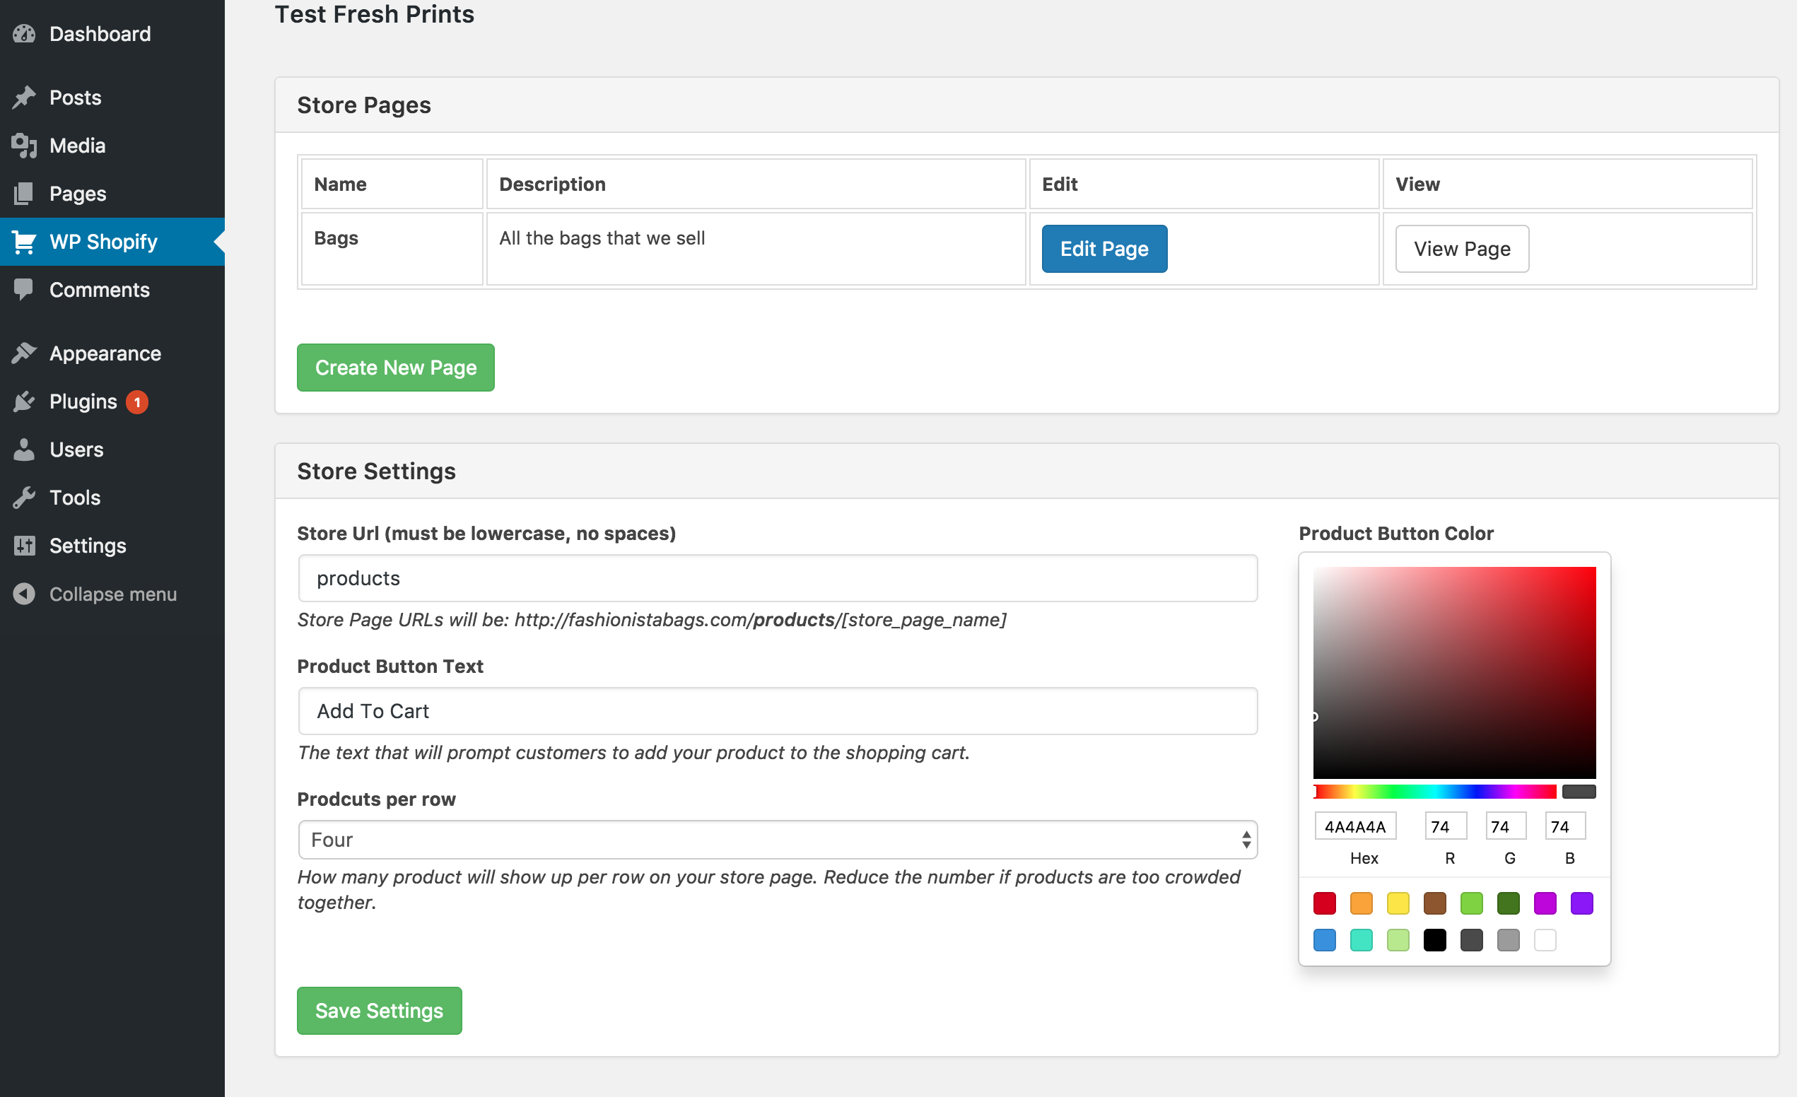Click the Plugins plug icon
The height and width of the screenshot is (1097, 1797).
point(24,401)
